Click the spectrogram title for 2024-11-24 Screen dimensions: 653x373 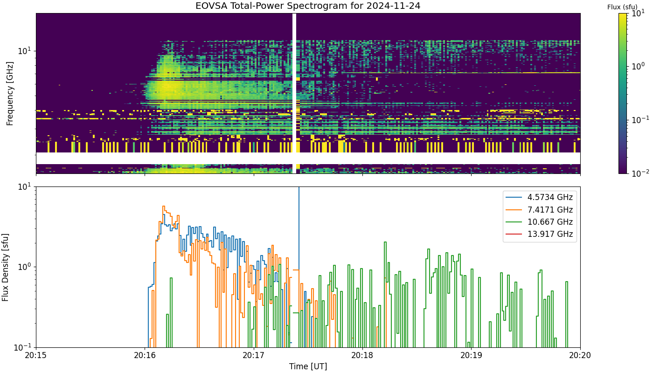click(308, 6)
